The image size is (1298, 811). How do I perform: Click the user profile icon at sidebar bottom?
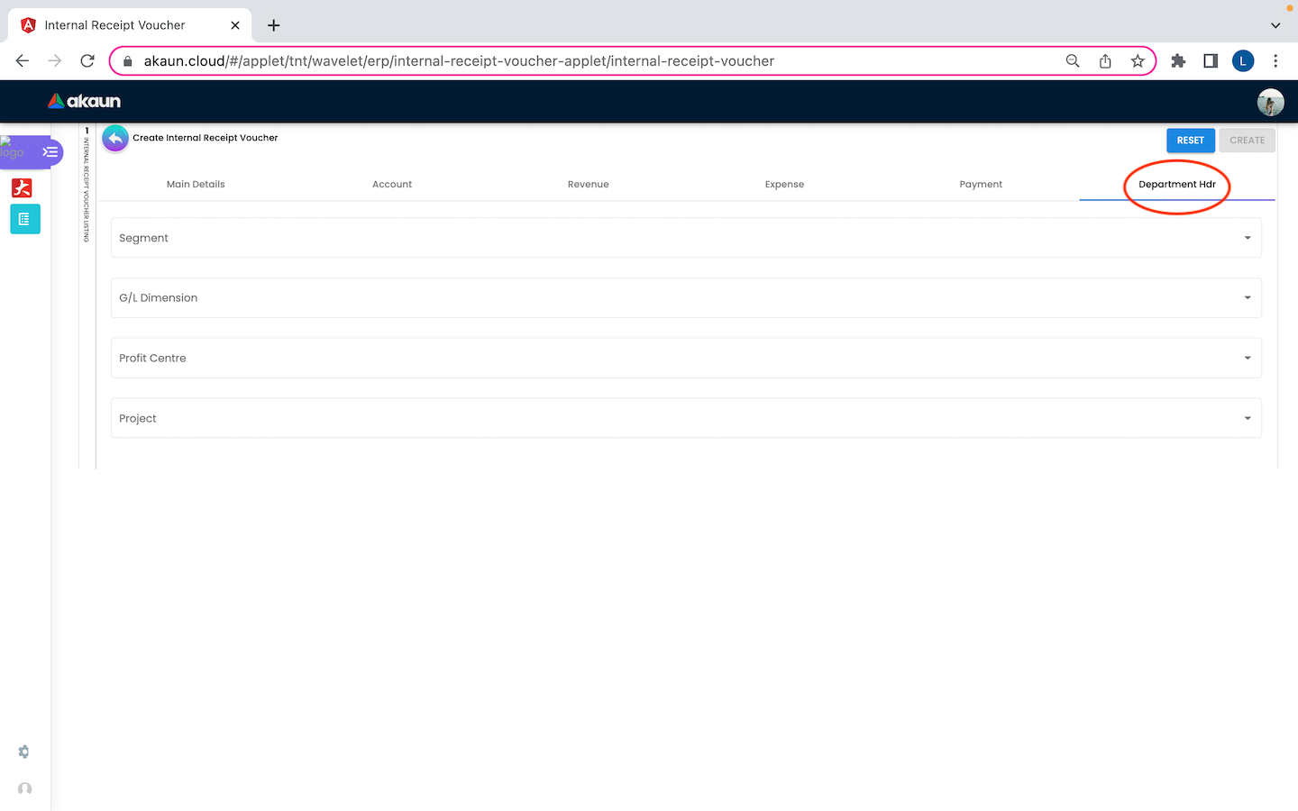24,788
